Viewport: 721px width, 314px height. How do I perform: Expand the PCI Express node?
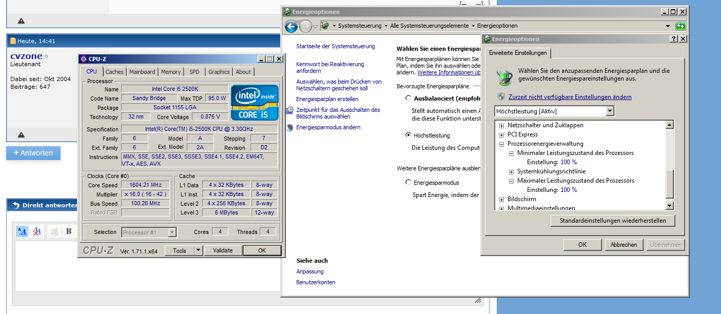[x=502, y=134]
